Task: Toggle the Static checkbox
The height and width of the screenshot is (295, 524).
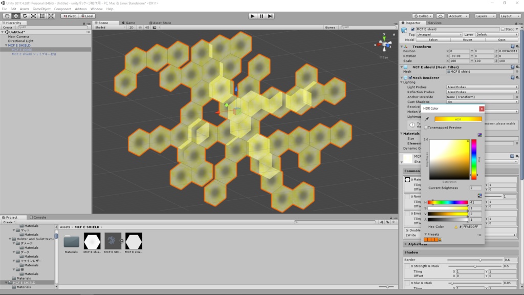Action: click(503, 29)
